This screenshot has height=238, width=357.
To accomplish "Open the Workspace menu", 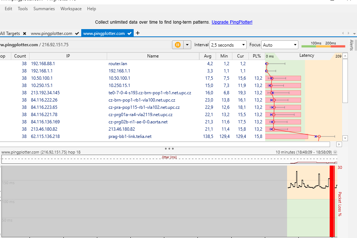I will [x=71, y=9].
